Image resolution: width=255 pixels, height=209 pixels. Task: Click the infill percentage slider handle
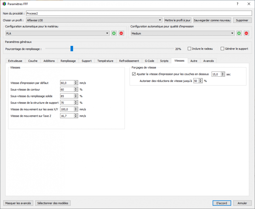[72, 48]
